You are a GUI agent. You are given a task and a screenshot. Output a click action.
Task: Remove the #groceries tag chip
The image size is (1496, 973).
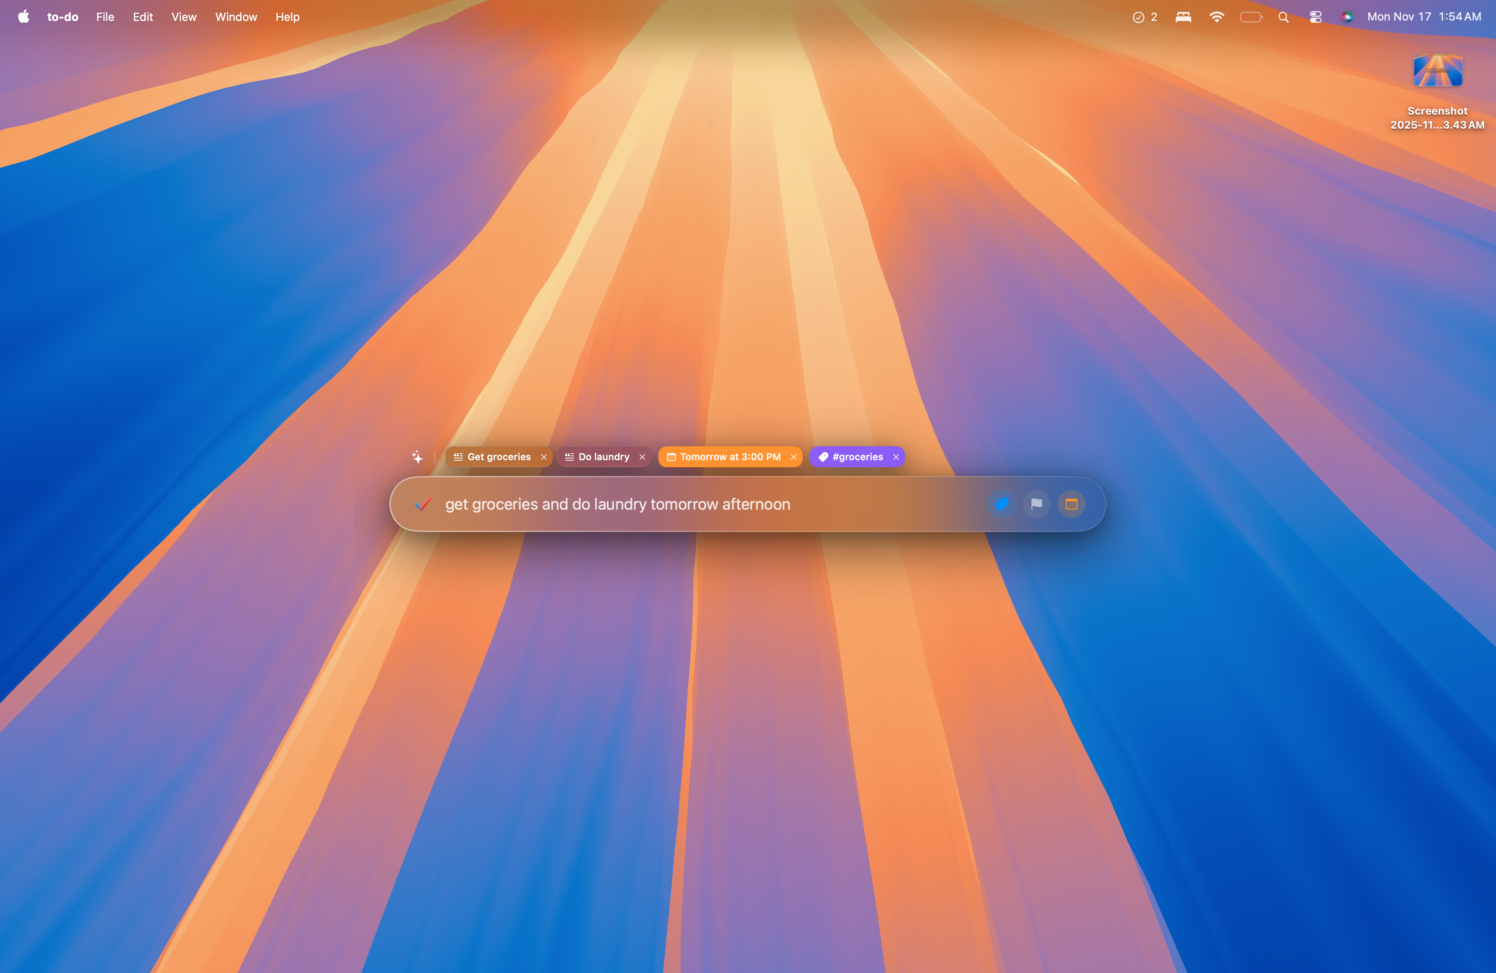pos(896,457)
